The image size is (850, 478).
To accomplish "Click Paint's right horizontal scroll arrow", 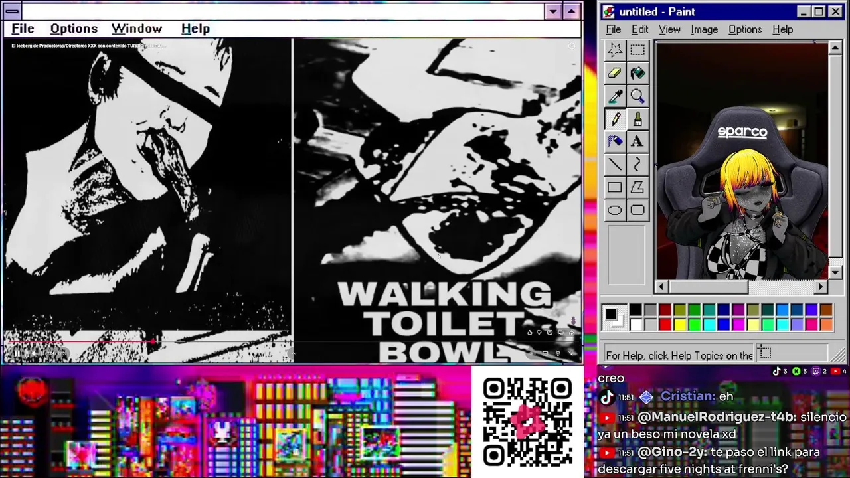I will click(x=821, y=287).
